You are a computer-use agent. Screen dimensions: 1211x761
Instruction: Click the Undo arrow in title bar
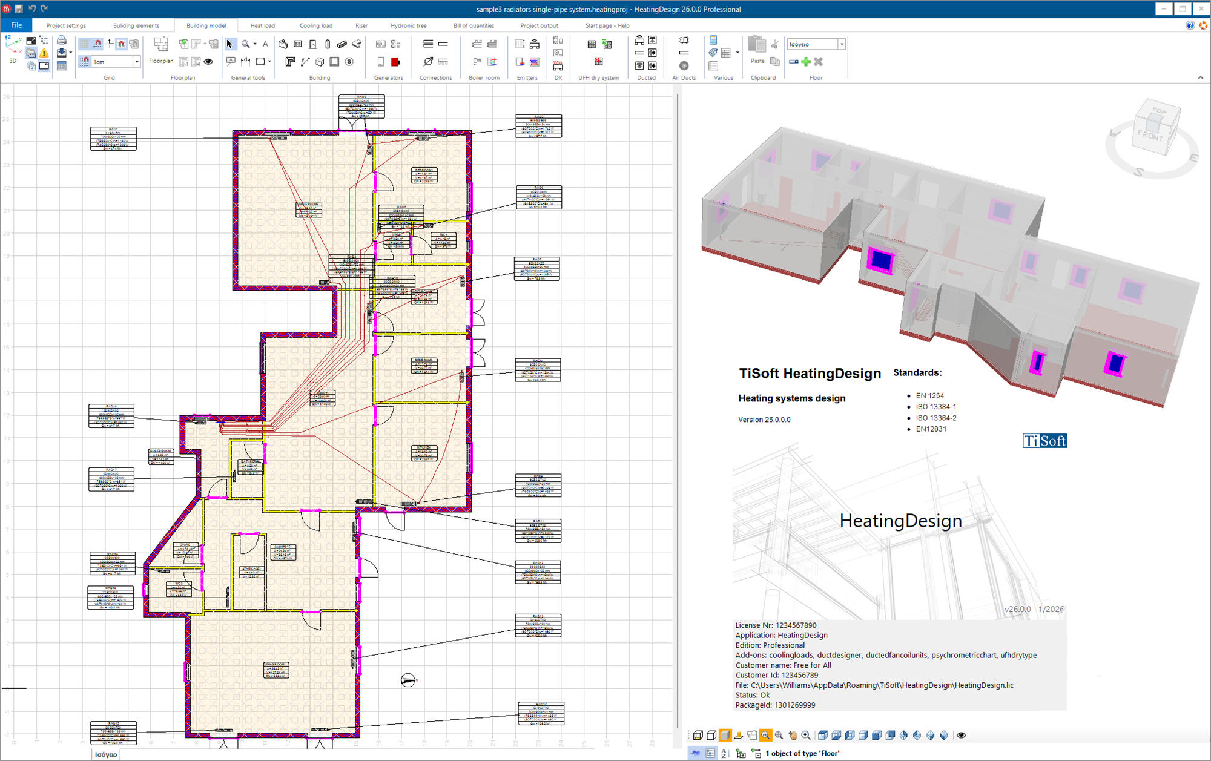(32, 8)
